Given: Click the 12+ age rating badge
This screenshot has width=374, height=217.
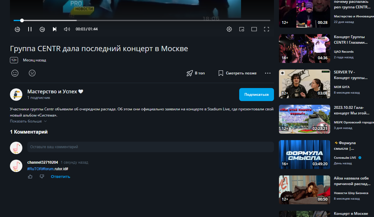Looking at the screenshot, I should pos(14,60).
